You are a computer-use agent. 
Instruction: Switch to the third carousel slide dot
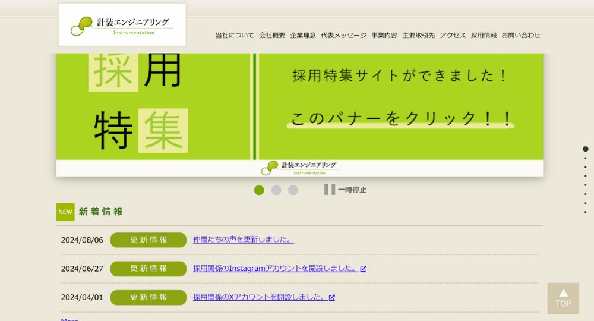coord(293,190)
